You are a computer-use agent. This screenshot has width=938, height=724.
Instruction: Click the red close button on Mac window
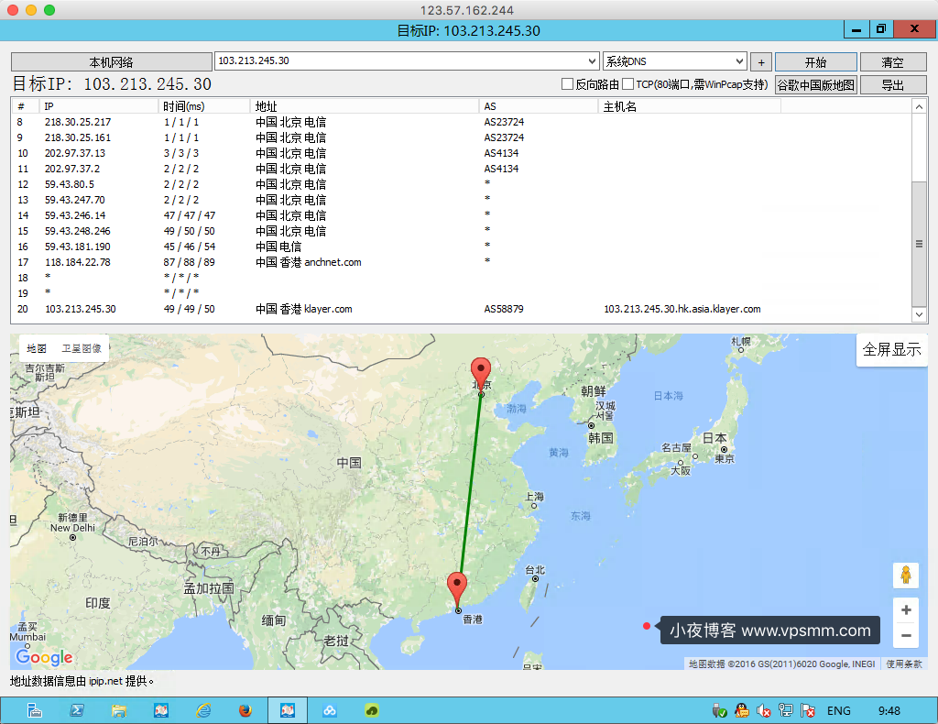click(x=13, y=10)
